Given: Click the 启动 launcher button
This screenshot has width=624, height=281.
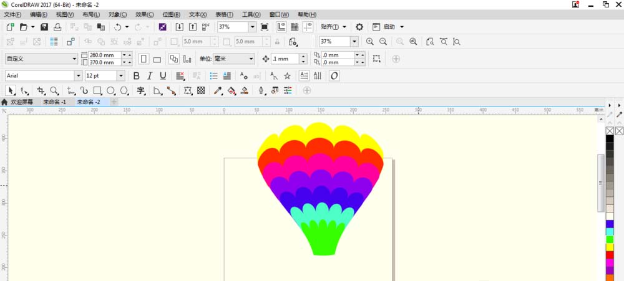Looking at the screenshot, I should coord(389,27).
